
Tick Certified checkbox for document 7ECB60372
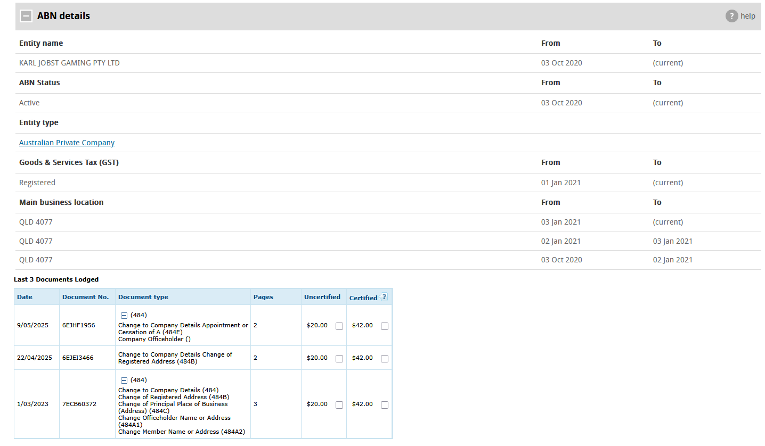[x=385, y=405]
